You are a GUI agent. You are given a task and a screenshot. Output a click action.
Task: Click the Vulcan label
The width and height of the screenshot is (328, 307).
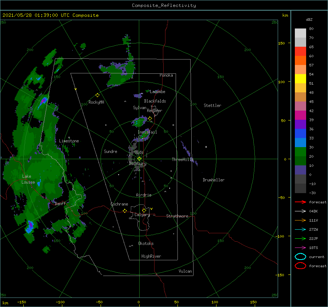[x=185, y=271]
